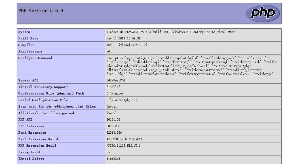Select the Windows NT FENGZHILONG system value
The image size is (304, 164).
point(171,32)
